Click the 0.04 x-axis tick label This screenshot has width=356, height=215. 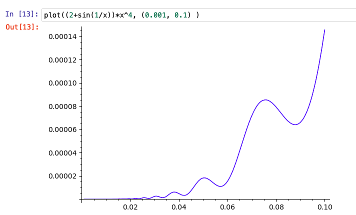[178, 207]
